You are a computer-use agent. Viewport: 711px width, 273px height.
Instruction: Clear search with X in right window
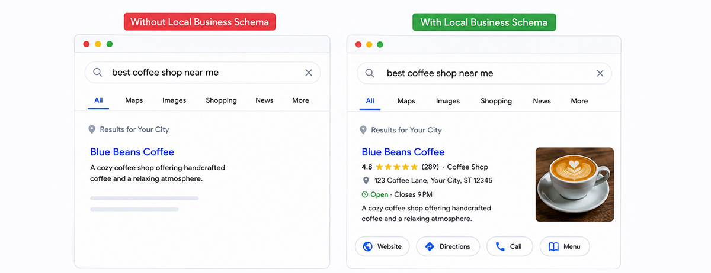point(600,73)
